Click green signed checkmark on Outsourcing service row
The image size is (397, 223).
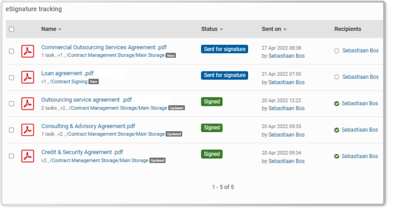coord(337,104)
